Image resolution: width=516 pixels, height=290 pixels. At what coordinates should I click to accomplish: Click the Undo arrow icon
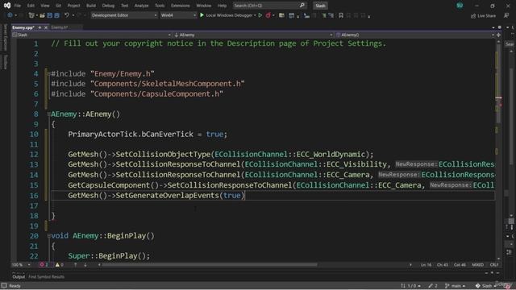tap(67, 15)
